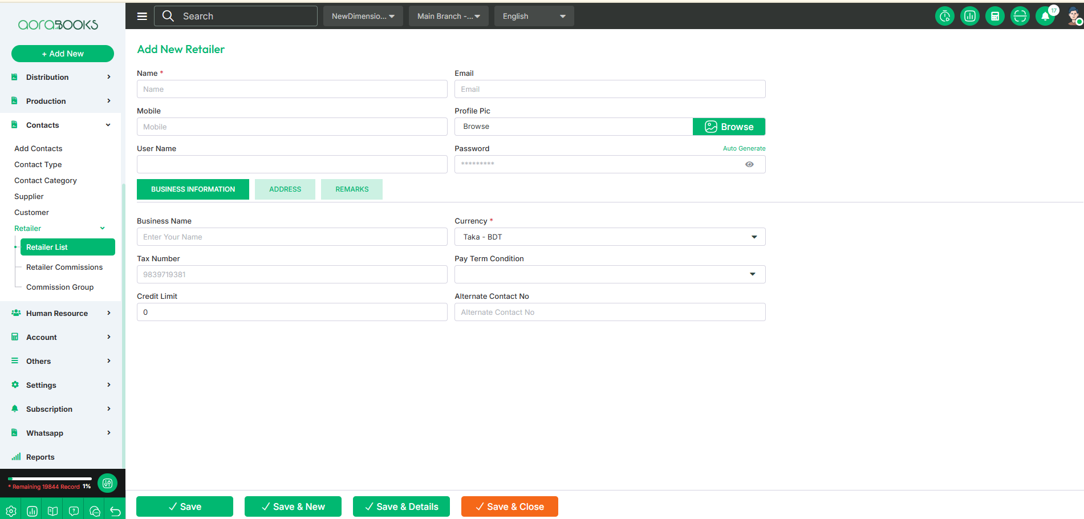Screen dimensions: 1084x519
Task: Switch to the REMARKS tab
Action: point(351,189)
